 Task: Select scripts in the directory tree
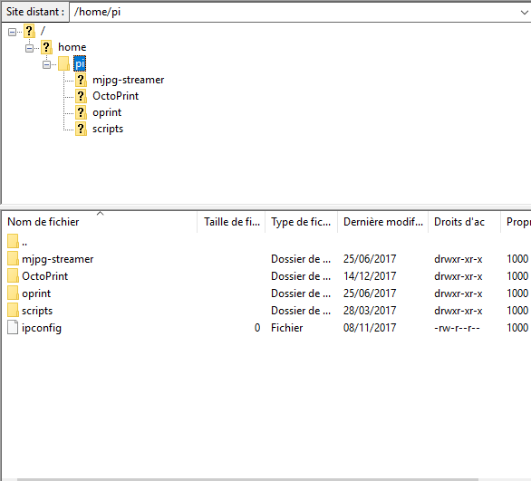coord(108,129)
